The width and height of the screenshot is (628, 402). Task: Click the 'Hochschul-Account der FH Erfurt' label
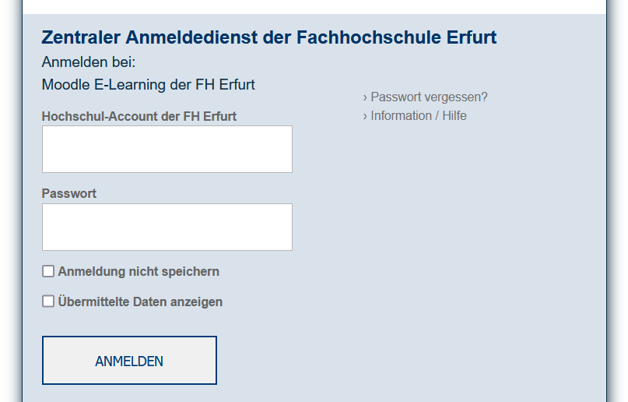(x=139, y=116)
